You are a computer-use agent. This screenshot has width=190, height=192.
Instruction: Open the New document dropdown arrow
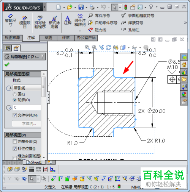pos(64,8)
